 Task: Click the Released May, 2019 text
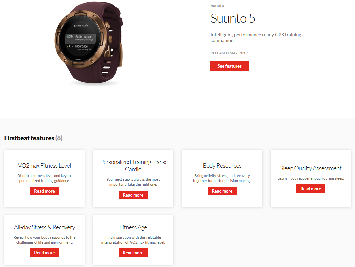[x=229, y=53]
